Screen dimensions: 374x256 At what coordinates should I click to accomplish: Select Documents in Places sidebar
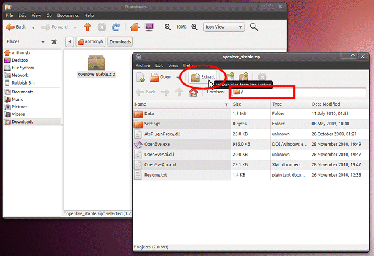32,92
